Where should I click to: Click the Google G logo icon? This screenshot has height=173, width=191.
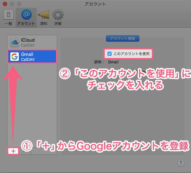15,57
